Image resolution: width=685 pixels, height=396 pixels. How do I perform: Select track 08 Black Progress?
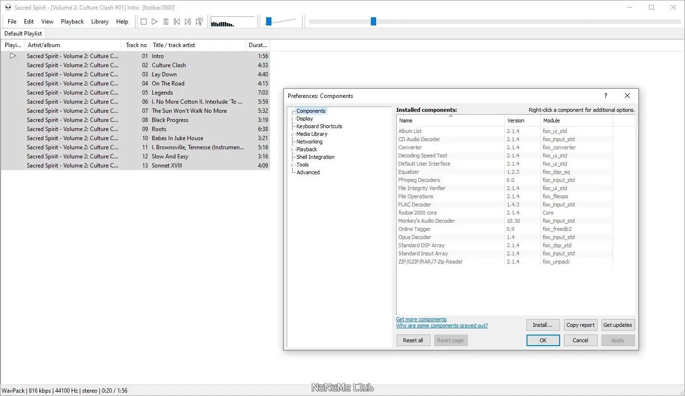[x=135, y=120]
